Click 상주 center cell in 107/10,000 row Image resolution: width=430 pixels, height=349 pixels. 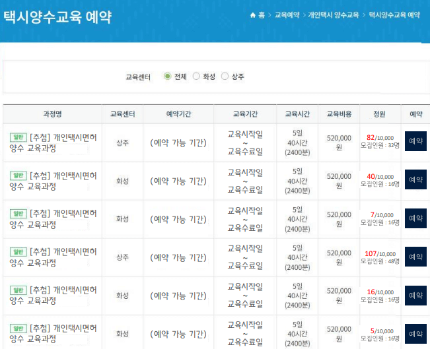pyautogui.click(x=122, y=257)
